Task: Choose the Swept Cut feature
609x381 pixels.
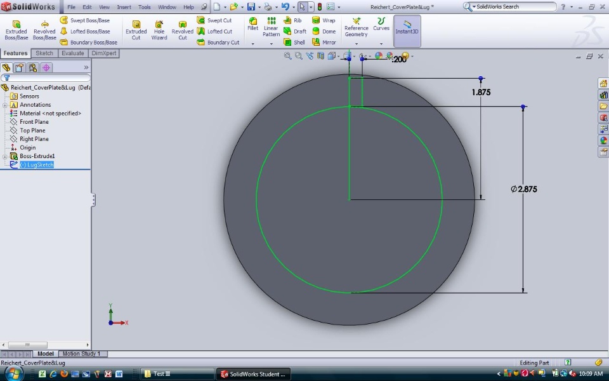Action: tap(214, 20)
